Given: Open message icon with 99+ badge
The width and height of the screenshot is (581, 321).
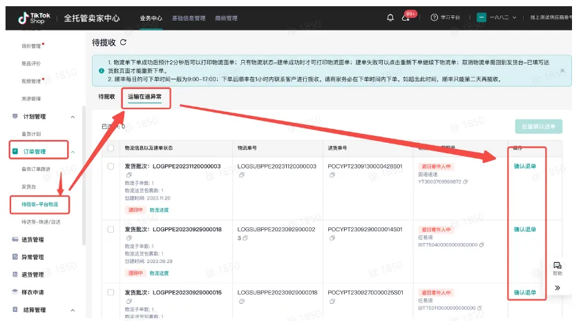Looking at the screenshot, I should pyautogui.click(x=406, y=17).
